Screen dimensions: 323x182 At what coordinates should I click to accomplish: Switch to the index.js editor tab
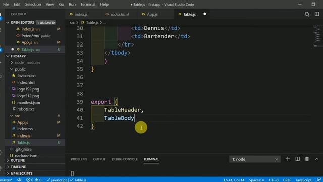80,14
